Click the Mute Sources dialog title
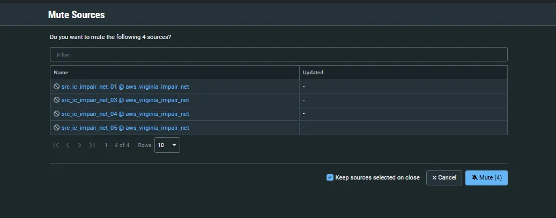This screenshot has height=218, width=556. tap(76, 15)
